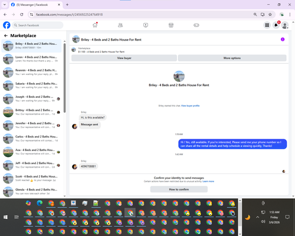
Task: Click the browser forward arrow
Action: [x=13, y=15]
